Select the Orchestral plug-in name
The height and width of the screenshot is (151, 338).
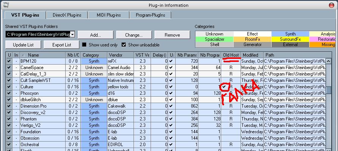point(30,145)
